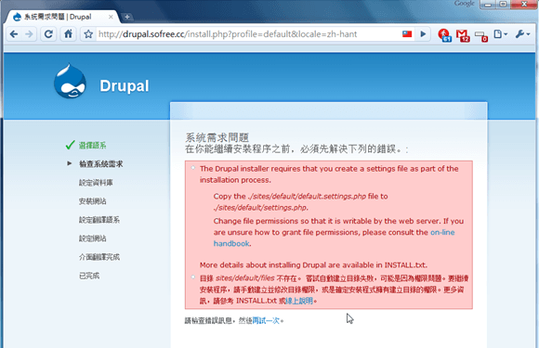Click the INSTALL.txt details sentence

click(313, 265)
